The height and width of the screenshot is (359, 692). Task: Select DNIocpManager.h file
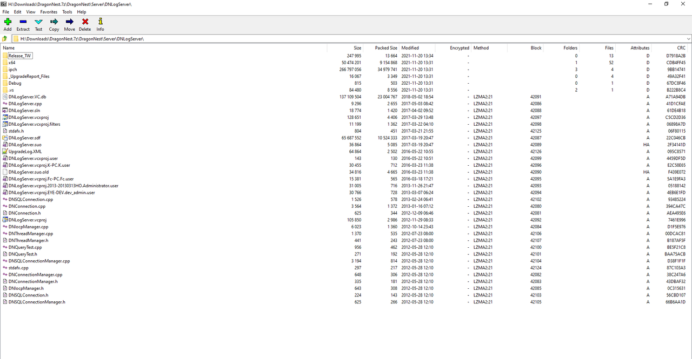point(26,288)
